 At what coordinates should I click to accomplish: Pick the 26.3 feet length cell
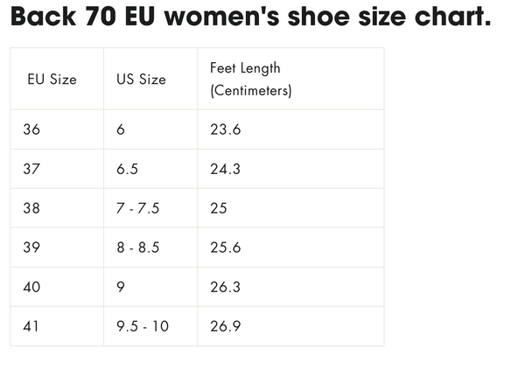click(225, 287)
